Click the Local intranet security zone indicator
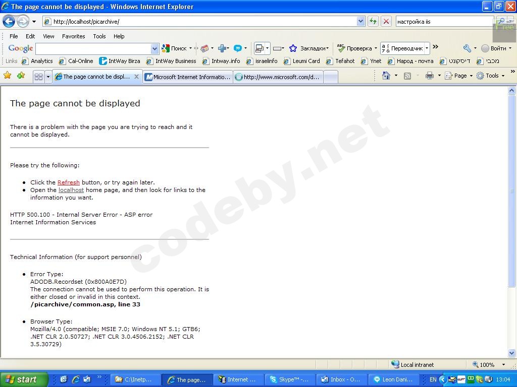517x387 pixels. tap(412, 365)
